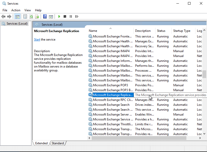The width and height of the screenshot is (207, 152).
Task: Open the Help toolbar icon
Action: (x=45, y=17)
